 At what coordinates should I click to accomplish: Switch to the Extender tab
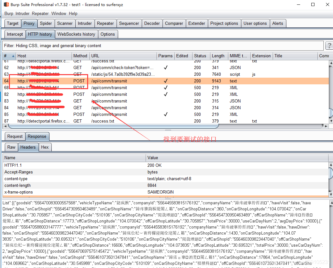tap(197, 23)
